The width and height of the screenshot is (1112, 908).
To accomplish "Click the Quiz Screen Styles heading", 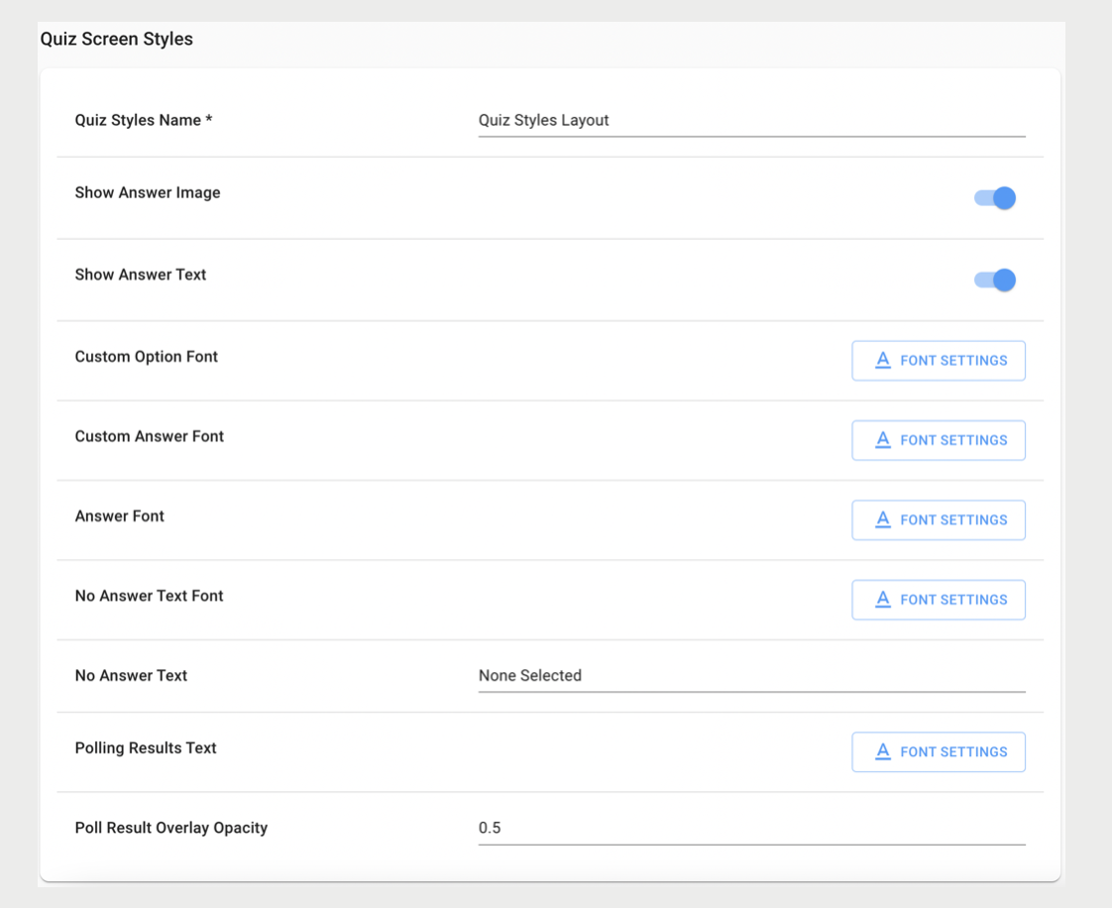I will [x=116, y=39].
